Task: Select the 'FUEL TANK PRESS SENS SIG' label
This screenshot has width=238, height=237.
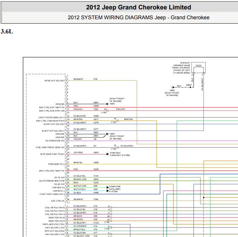Action: 50,147
